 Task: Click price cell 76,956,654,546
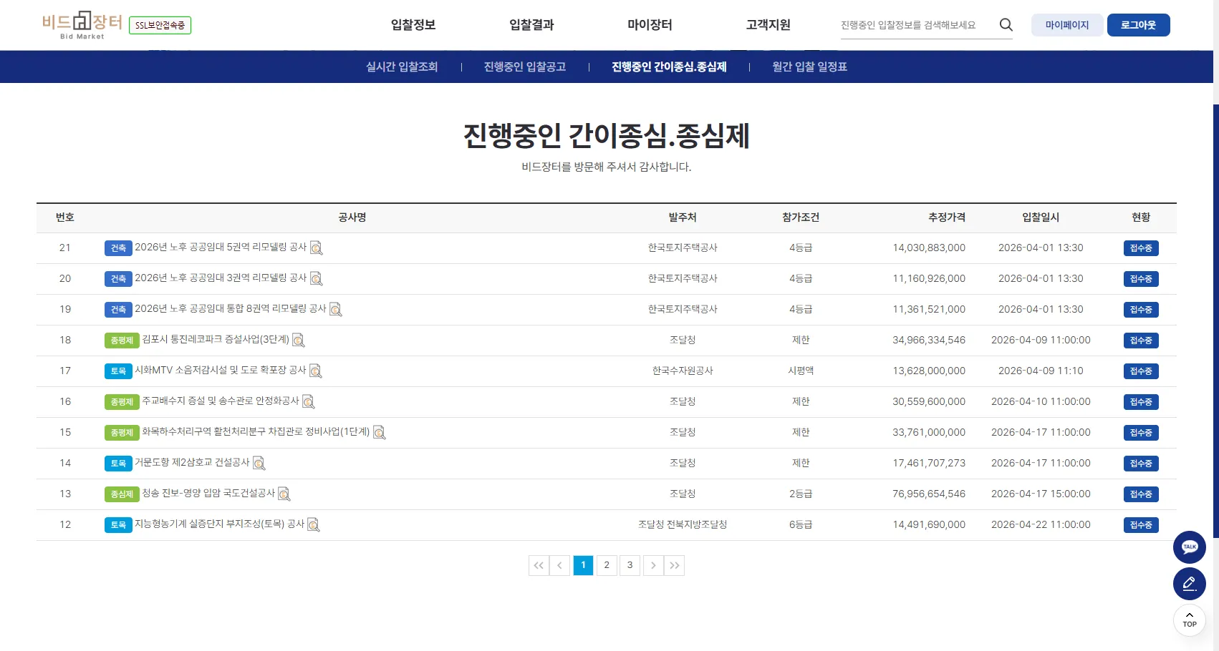coord(929,494)
